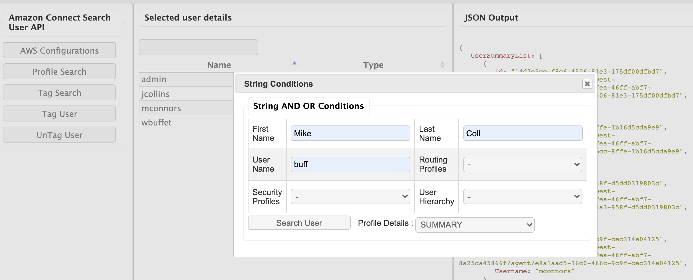This screenshot has width=693, height=280.
Task: Open the User Hierarchy dropdown
Action: click(x=522, y=196)
